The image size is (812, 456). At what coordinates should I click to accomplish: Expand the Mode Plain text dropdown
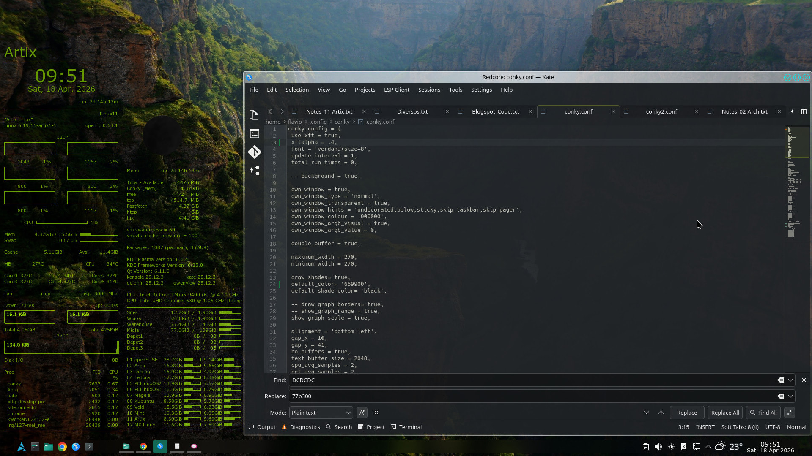click(x=321, y=413)
